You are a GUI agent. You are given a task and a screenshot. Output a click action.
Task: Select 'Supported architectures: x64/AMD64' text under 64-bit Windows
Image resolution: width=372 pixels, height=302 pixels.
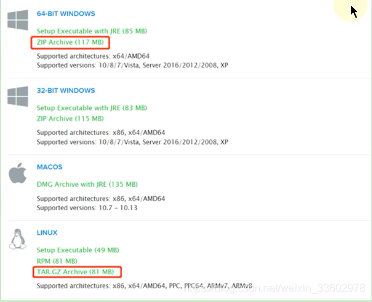coord(93,56)
